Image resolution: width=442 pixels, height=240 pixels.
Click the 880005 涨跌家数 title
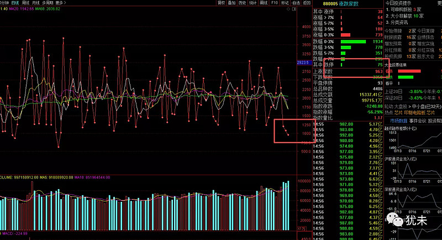click(340, 4)
